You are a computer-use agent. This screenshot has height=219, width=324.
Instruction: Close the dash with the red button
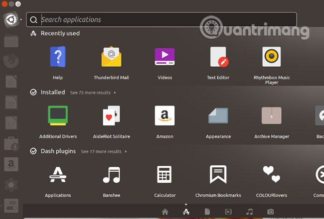[x=4, y=4]
